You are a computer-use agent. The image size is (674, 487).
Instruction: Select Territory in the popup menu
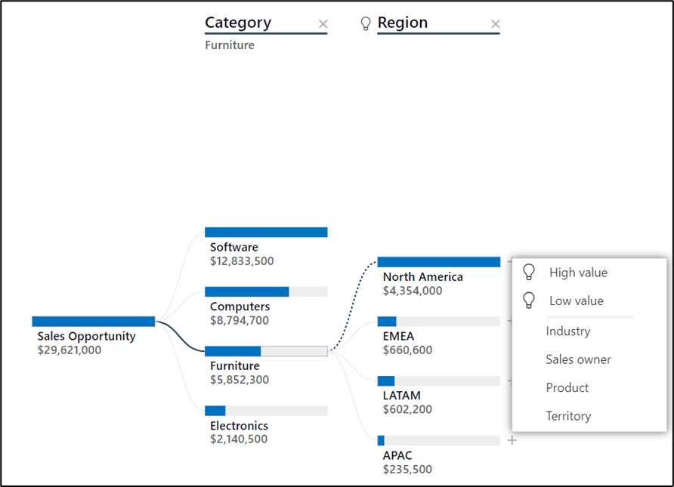click(x=568, y=416)
